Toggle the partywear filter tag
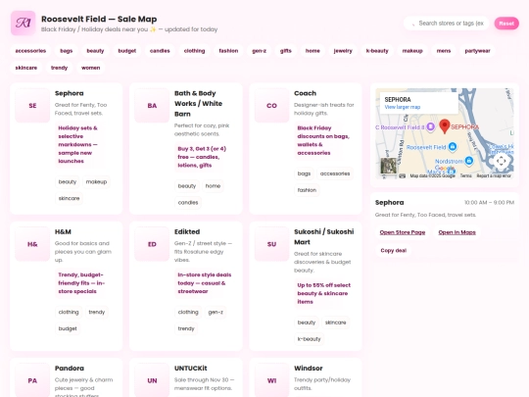The height and width of the screenshot is (397, 529). click(477, 51)
